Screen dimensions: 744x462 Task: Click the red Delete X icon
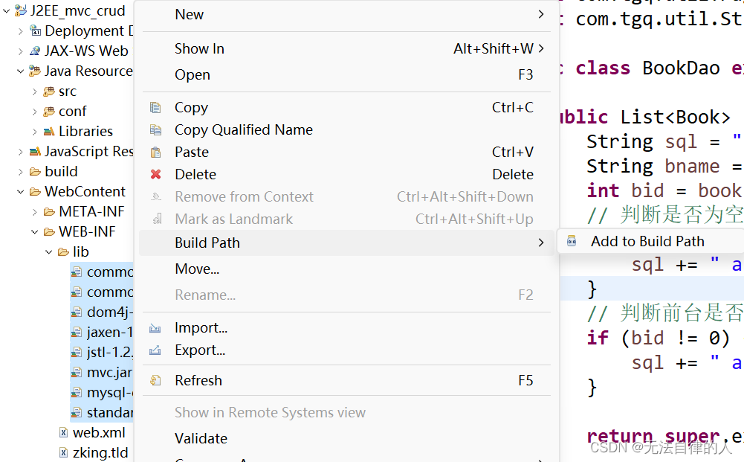point(155,174)
